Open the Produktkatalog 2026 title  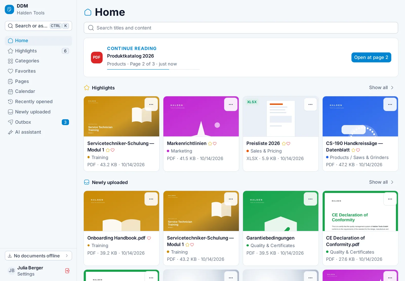[x=130, y=56]
